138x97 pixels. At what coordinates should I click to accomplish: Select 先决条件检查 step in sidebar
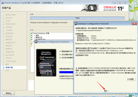pyautogui.click(x=10, y=61)
